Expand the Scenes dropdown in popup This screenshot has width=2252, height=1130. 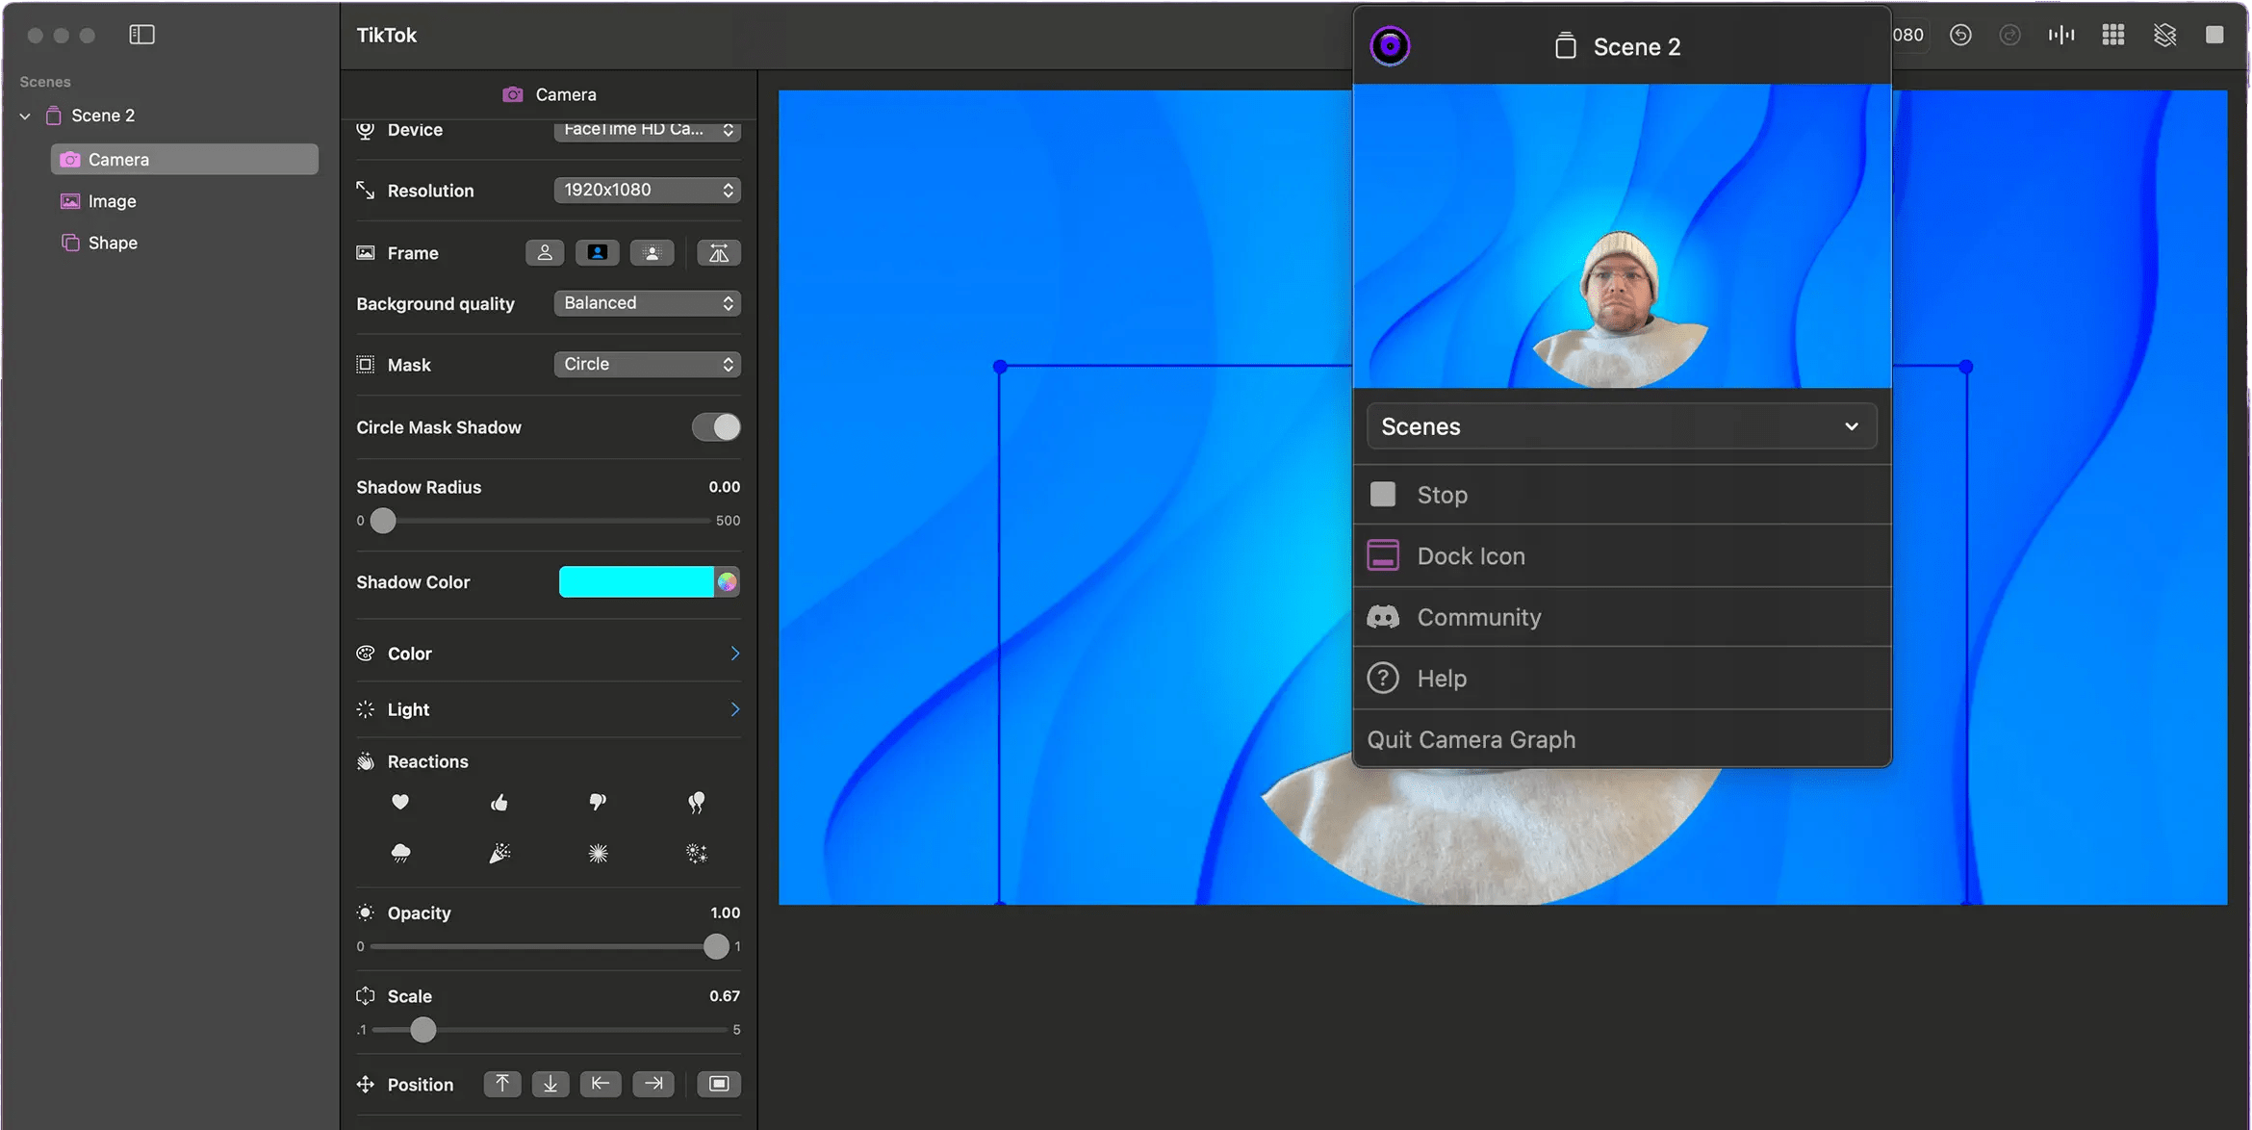(1622, 426)
